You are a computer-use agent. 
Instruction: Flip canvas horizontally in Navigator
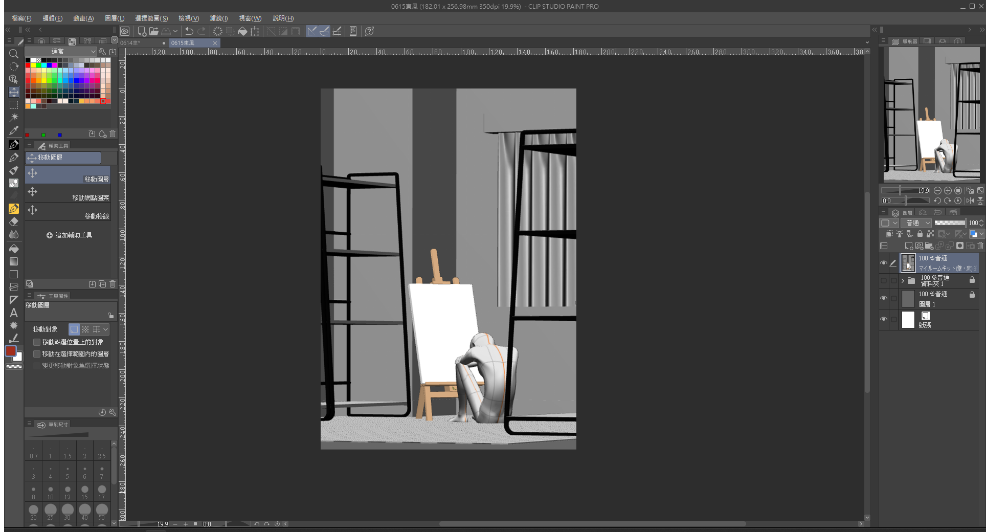[970, 201]
